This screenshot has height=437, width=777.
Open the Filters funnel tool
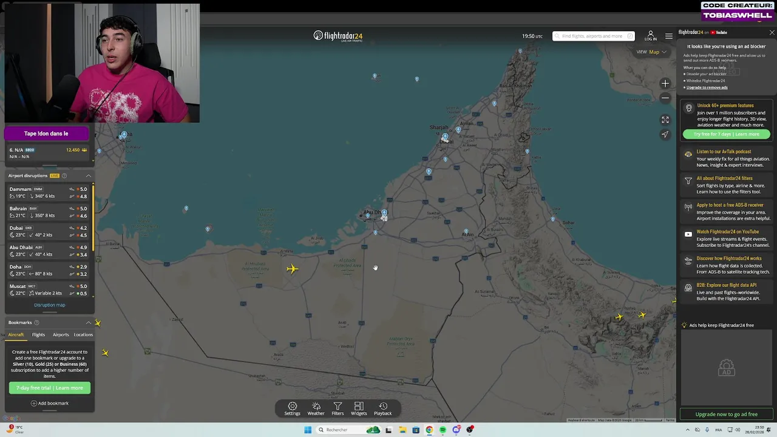(x=338, y=408)
